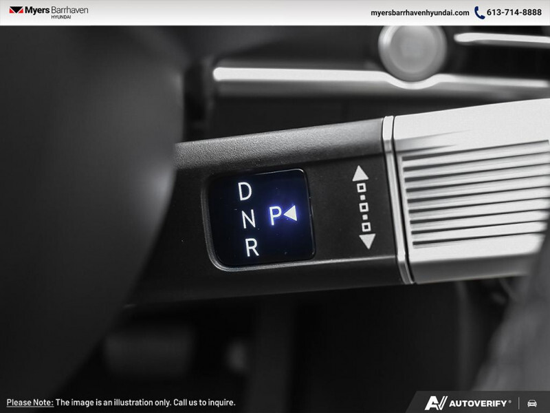This screenshot has width=550, height=413.
Task: Select the illuminated P park letter
Action: click(x=275, y=215)
